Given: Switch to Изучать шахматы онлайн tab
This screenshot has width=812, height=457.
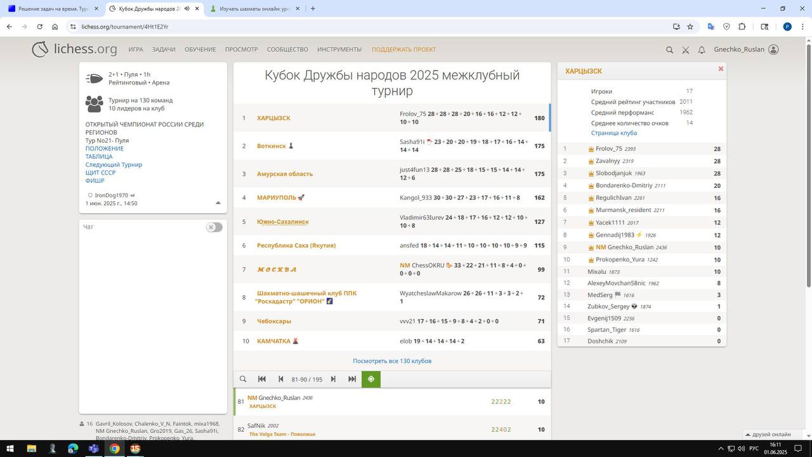Looking at the screenshot, I should (x=255, y=9).
